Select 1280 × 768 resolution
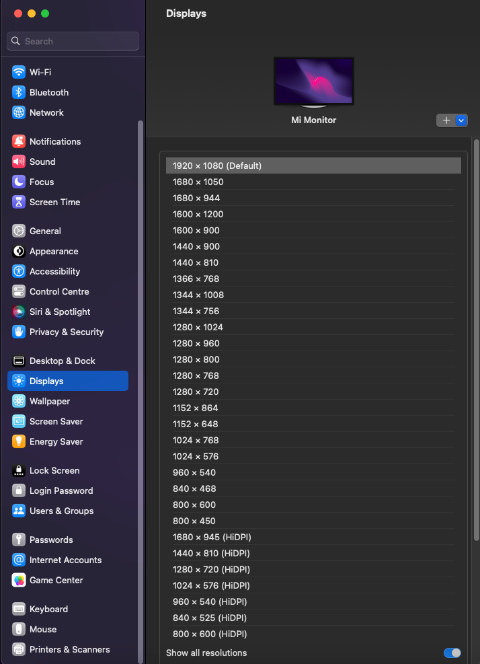The width and height of the screenshot is (480, 664). (313, 375)
